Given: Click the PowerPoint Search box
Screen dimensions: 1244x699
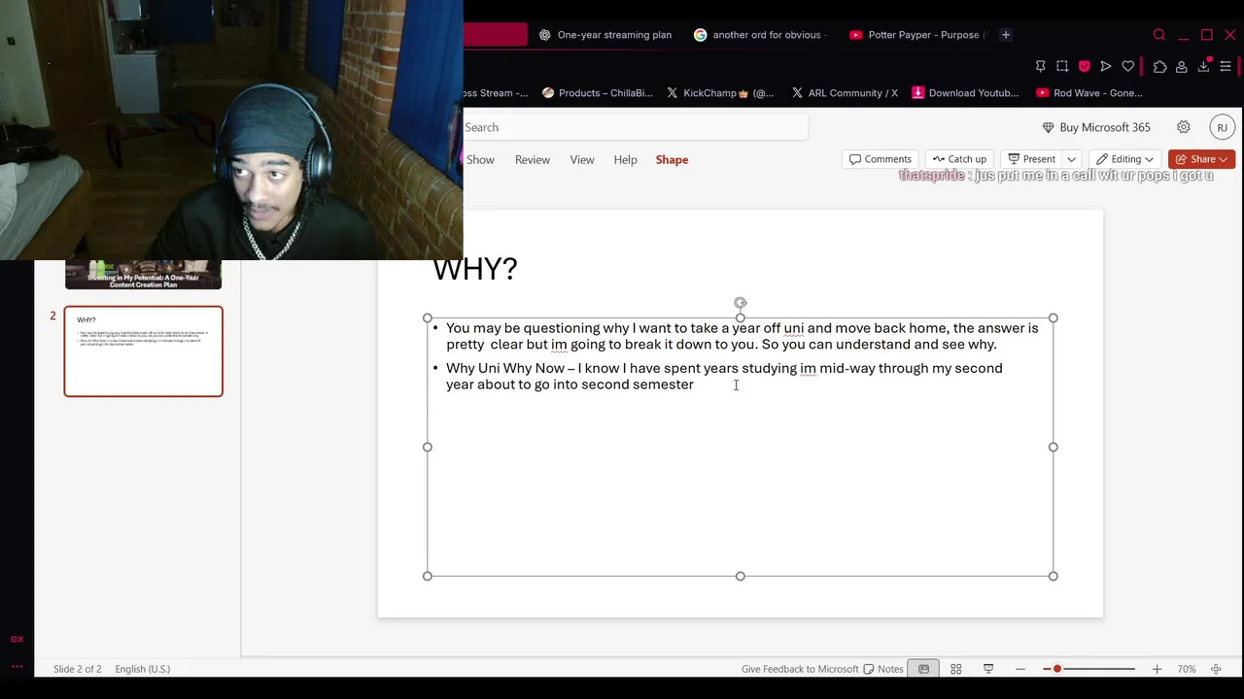Looking at the screenshot, I should tap(635, 127).
